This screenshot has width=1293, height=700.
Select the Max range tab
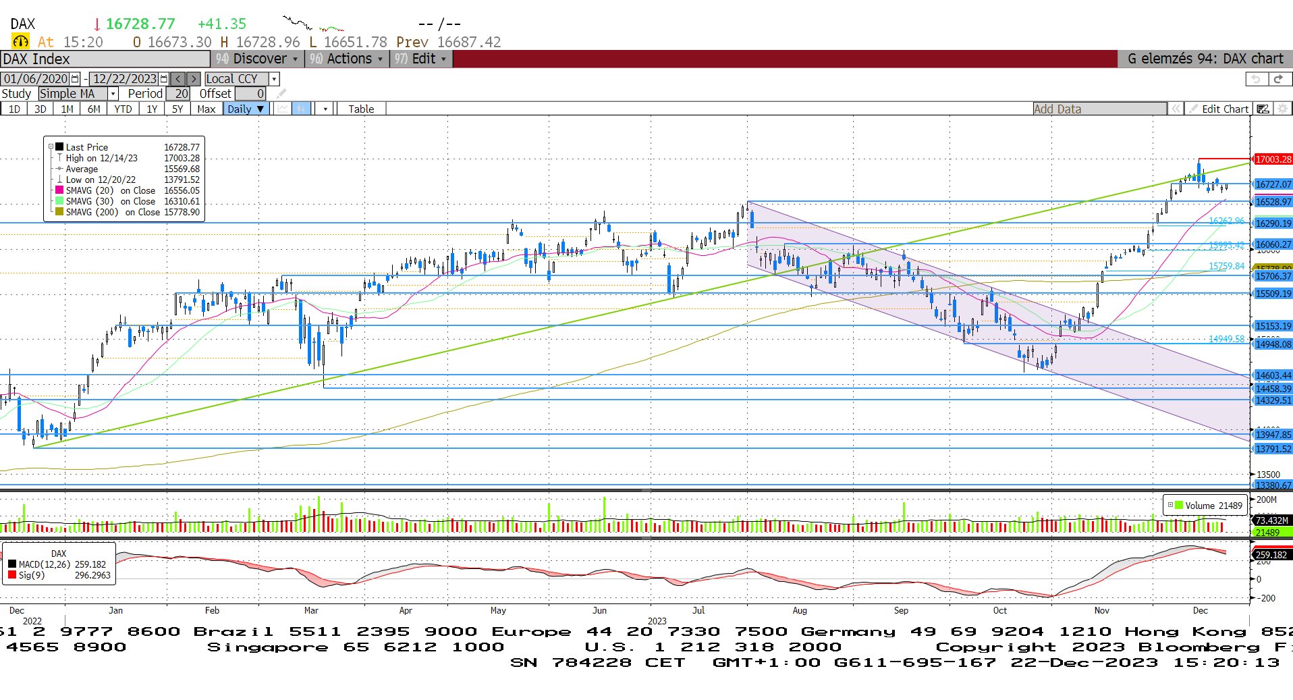[206, 109]
